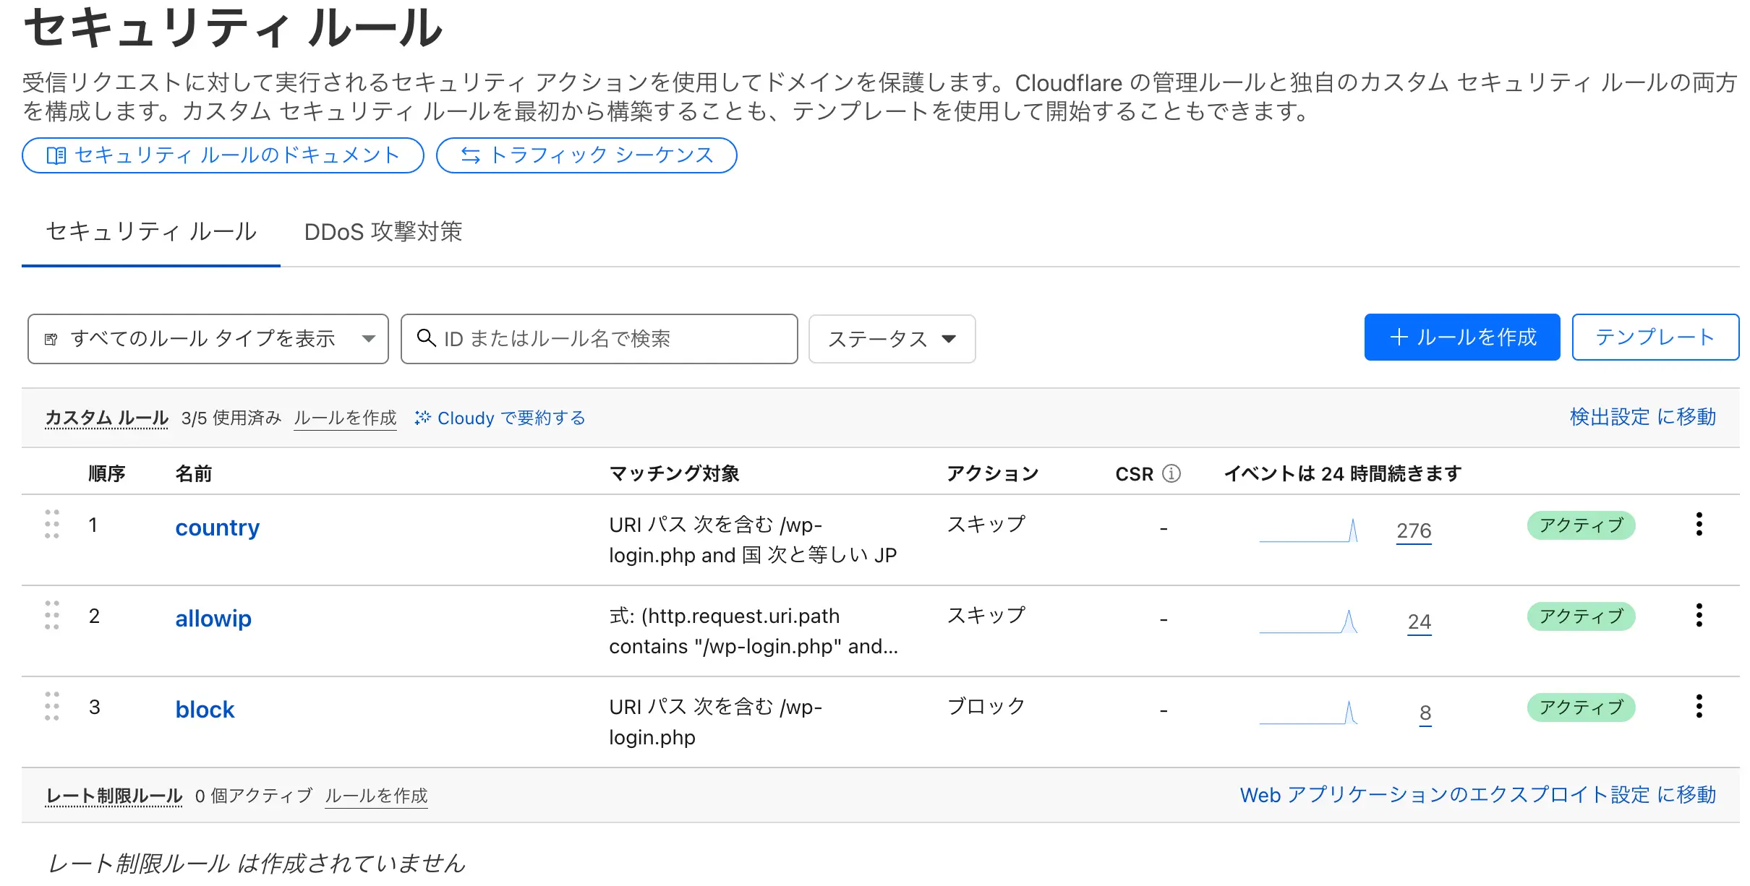
Task: Click the drag handle for allowip rule
Action: pos(51,616)
